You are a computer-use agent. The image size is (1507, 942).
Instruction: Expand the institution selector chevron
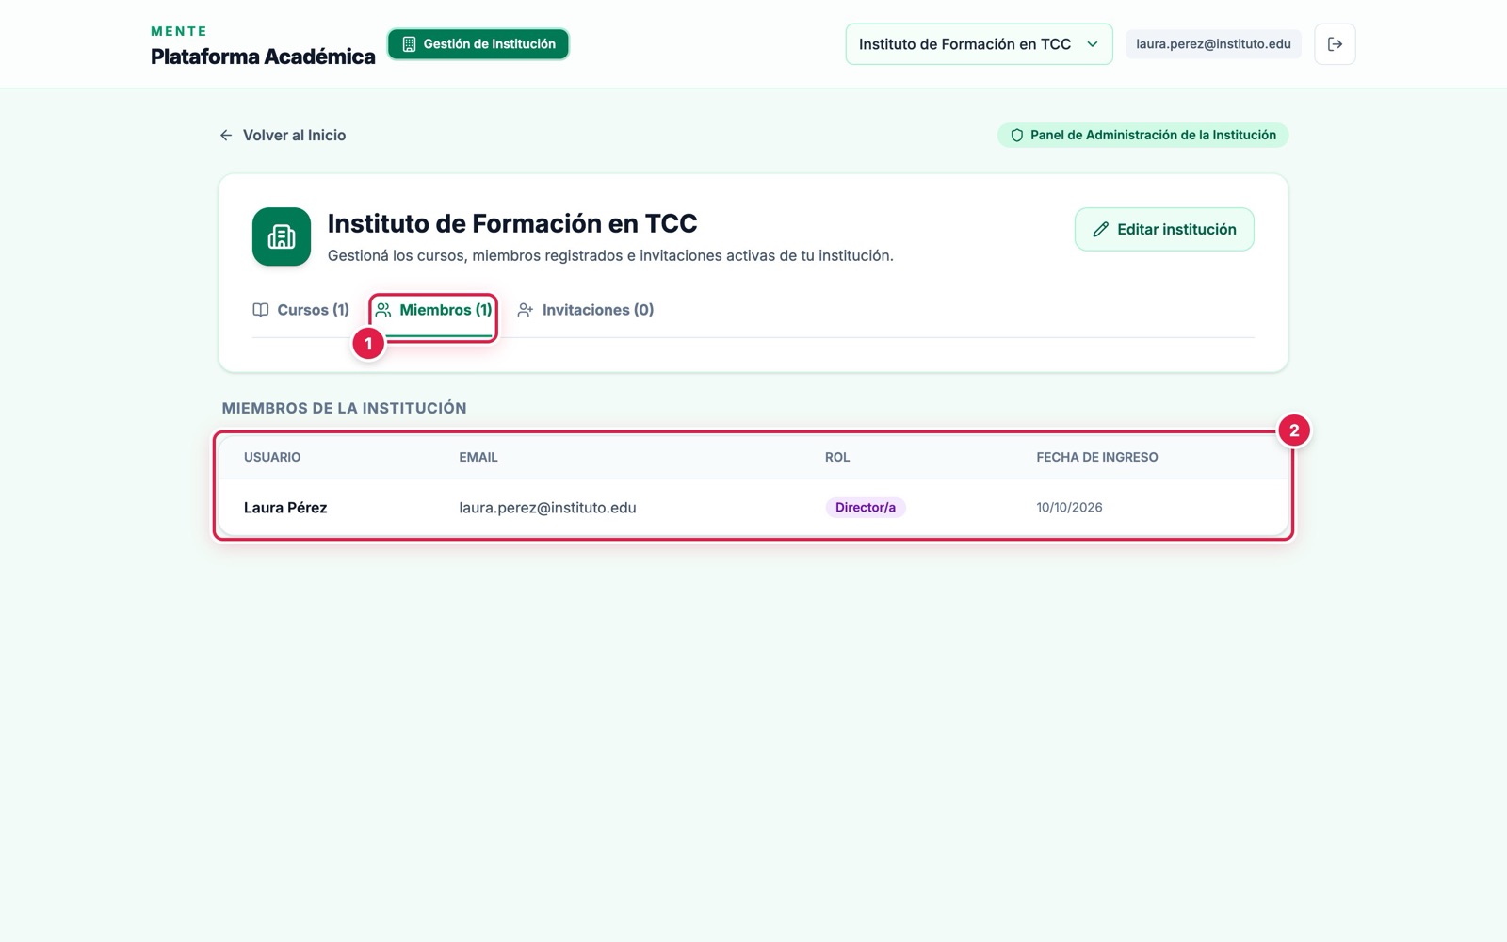(x=1093, y=44)
